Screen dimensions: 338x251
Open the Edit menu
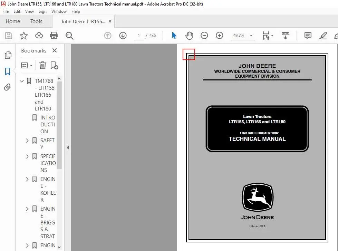click(x=17, y=11)
